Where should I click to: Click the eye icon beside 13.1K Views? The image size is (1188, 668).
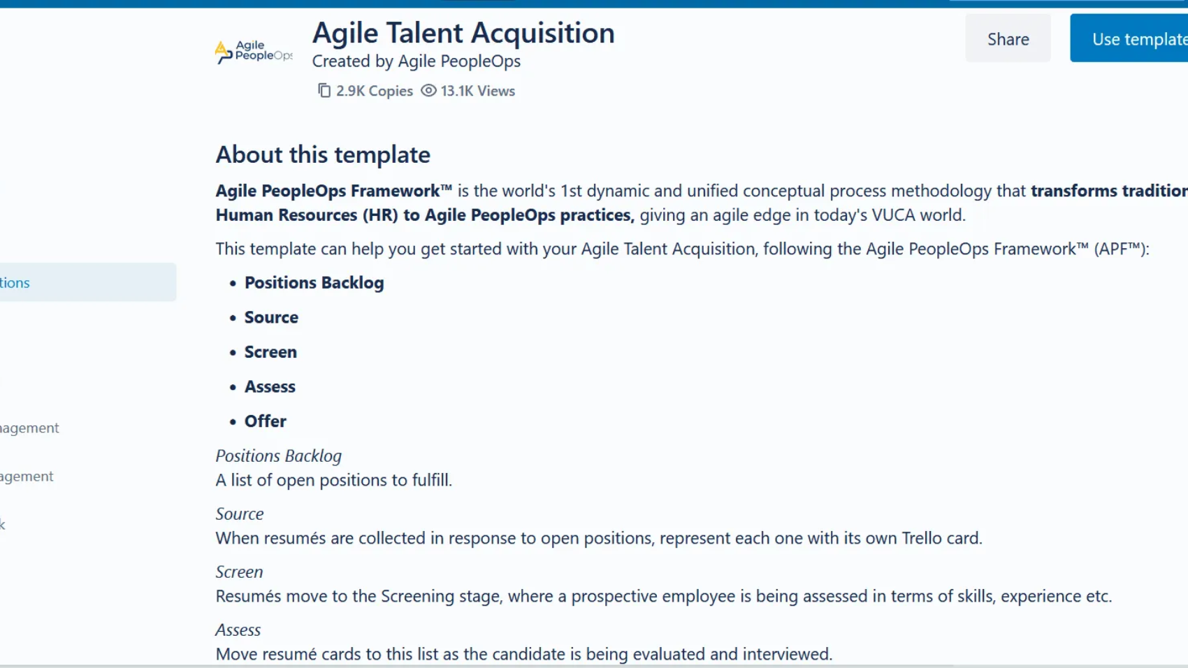428,91
